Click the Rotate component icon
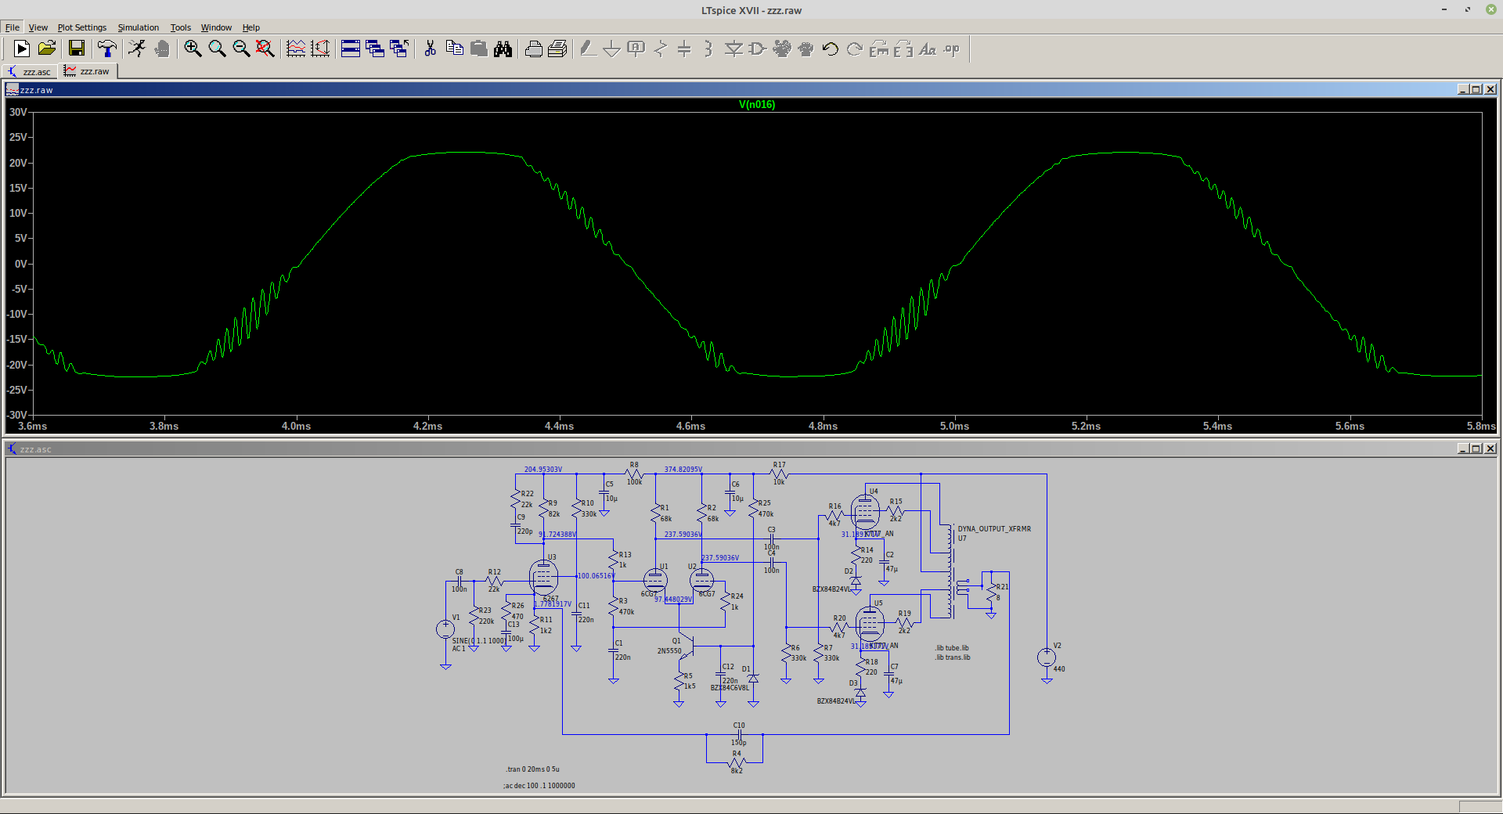 pos(879,49)
